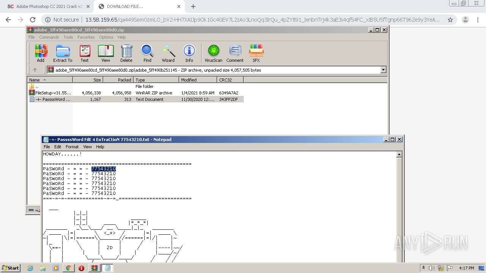Open the Notepad Format menu

pos(72,147)
